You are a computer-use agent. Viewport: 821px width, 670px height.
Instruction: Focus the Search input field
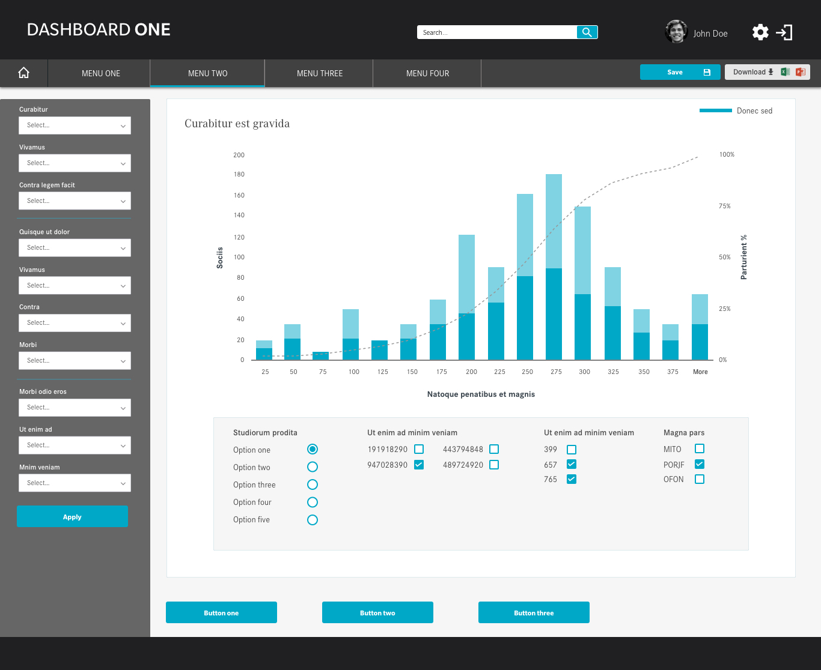click(497, 32)
